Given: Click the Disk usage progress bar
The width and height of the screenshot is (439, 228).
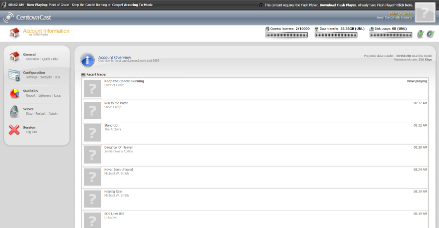Looking at the screenshot, I should (391, 35).
